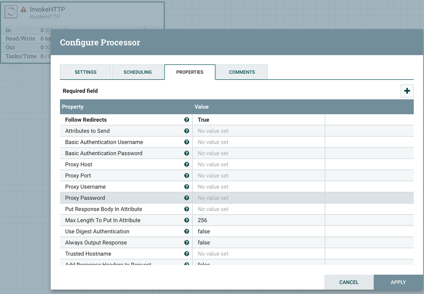Switch to the Settings tab
Screen dimensions: 424x294
pos(85,72)
